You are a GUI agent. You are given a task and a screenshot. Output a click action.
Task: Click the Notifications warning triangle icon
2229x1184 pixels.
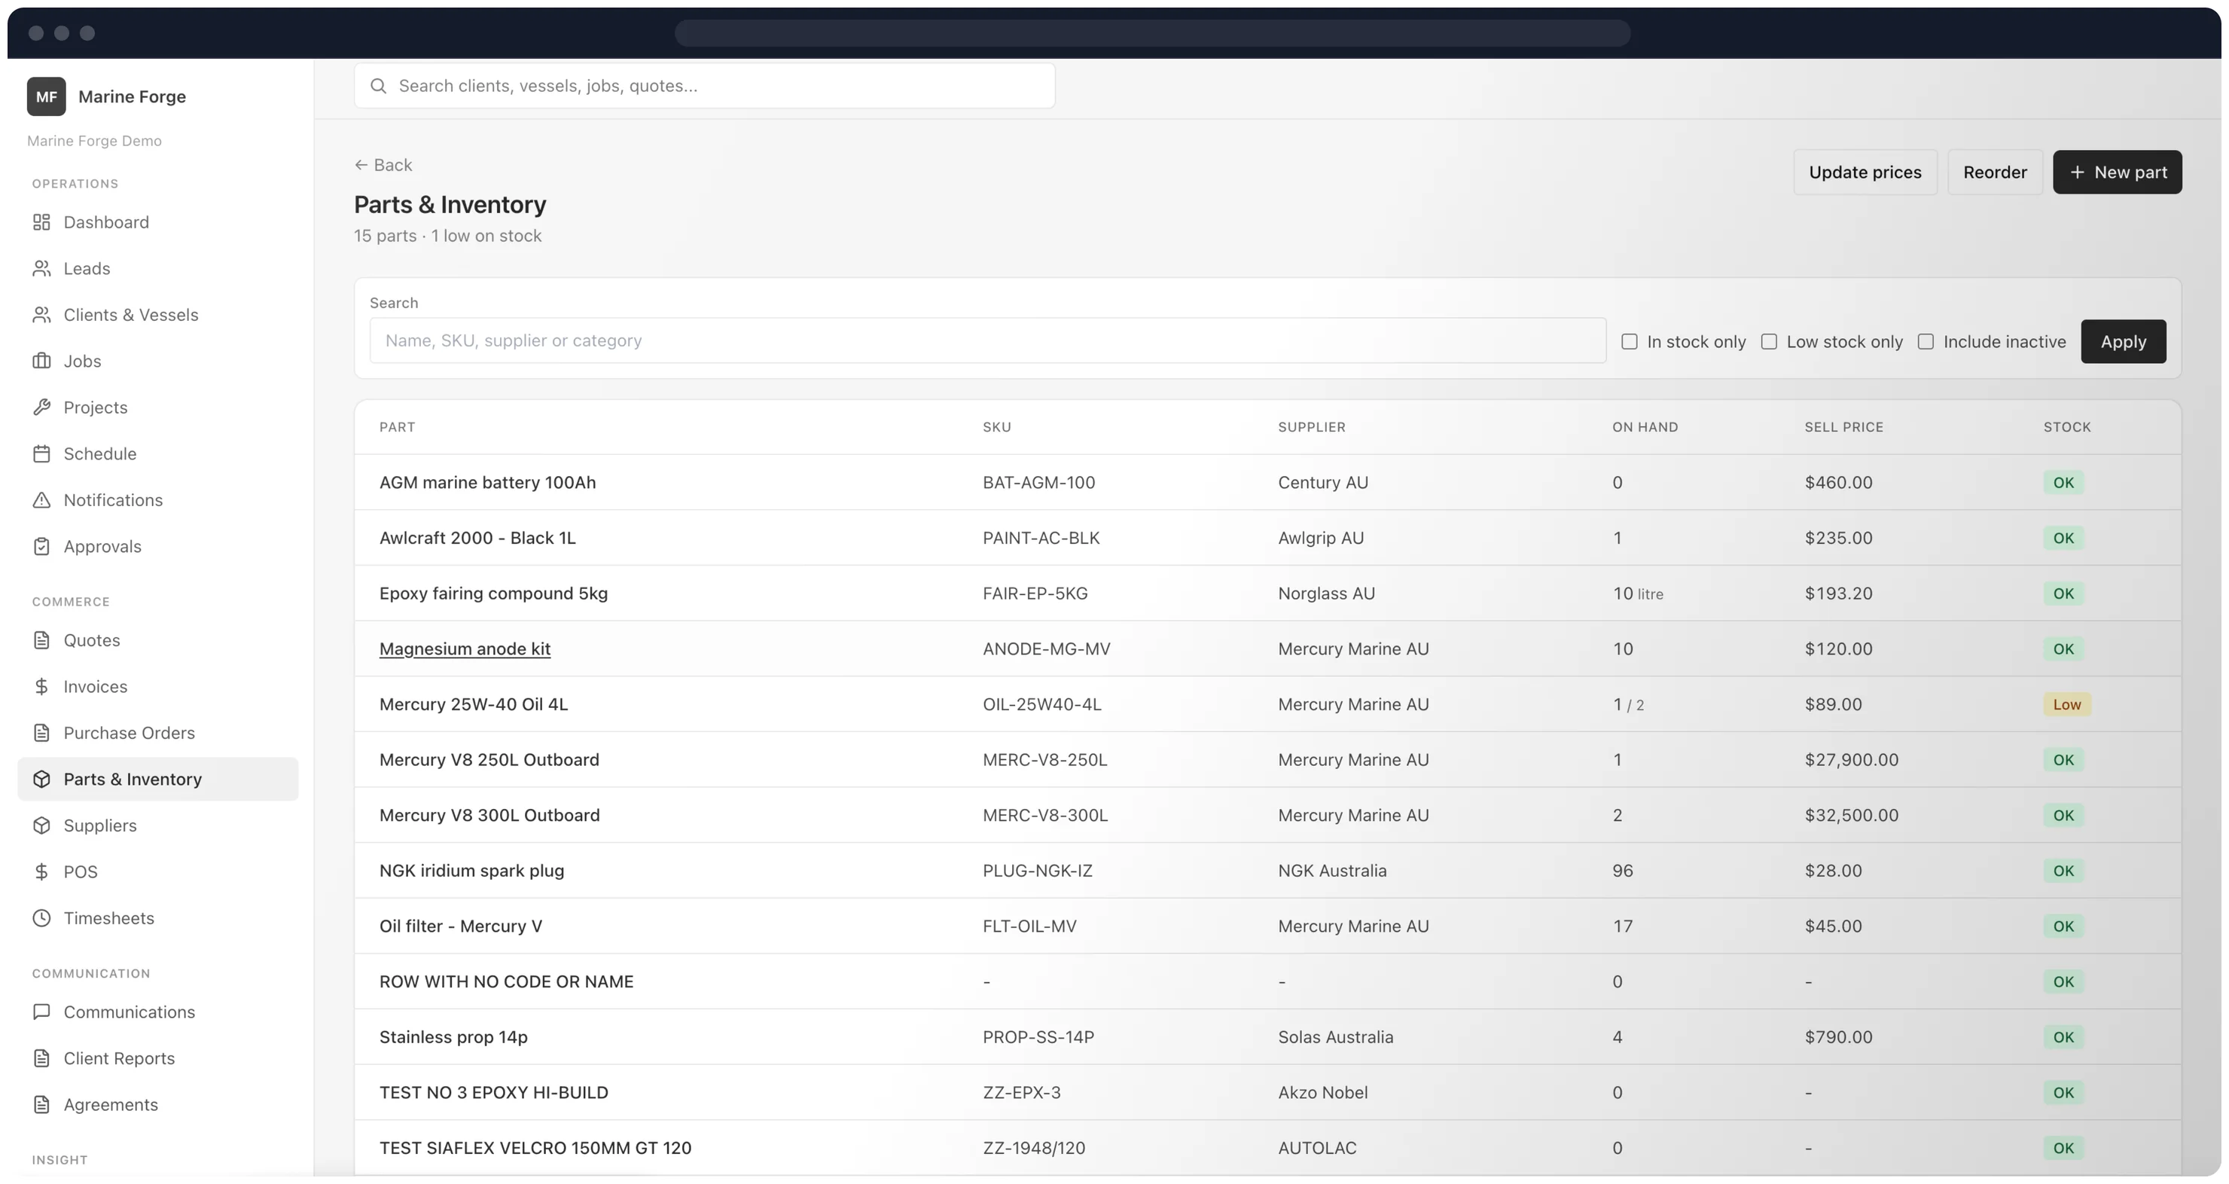41,500
